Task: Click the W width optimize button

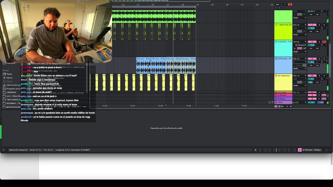Action: 291,106
